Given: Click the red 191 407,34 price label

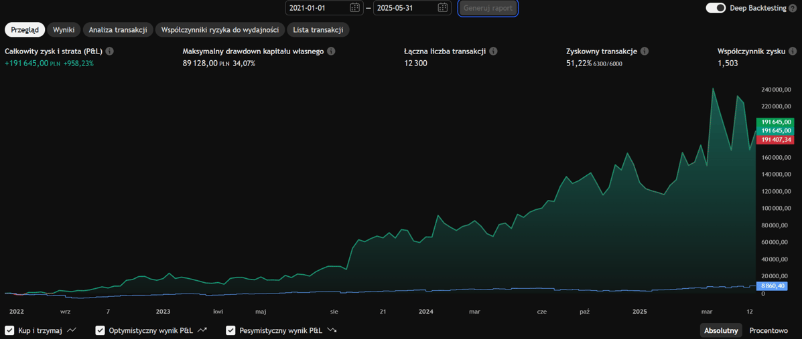Looking at the screenshot, I should 775,139.
